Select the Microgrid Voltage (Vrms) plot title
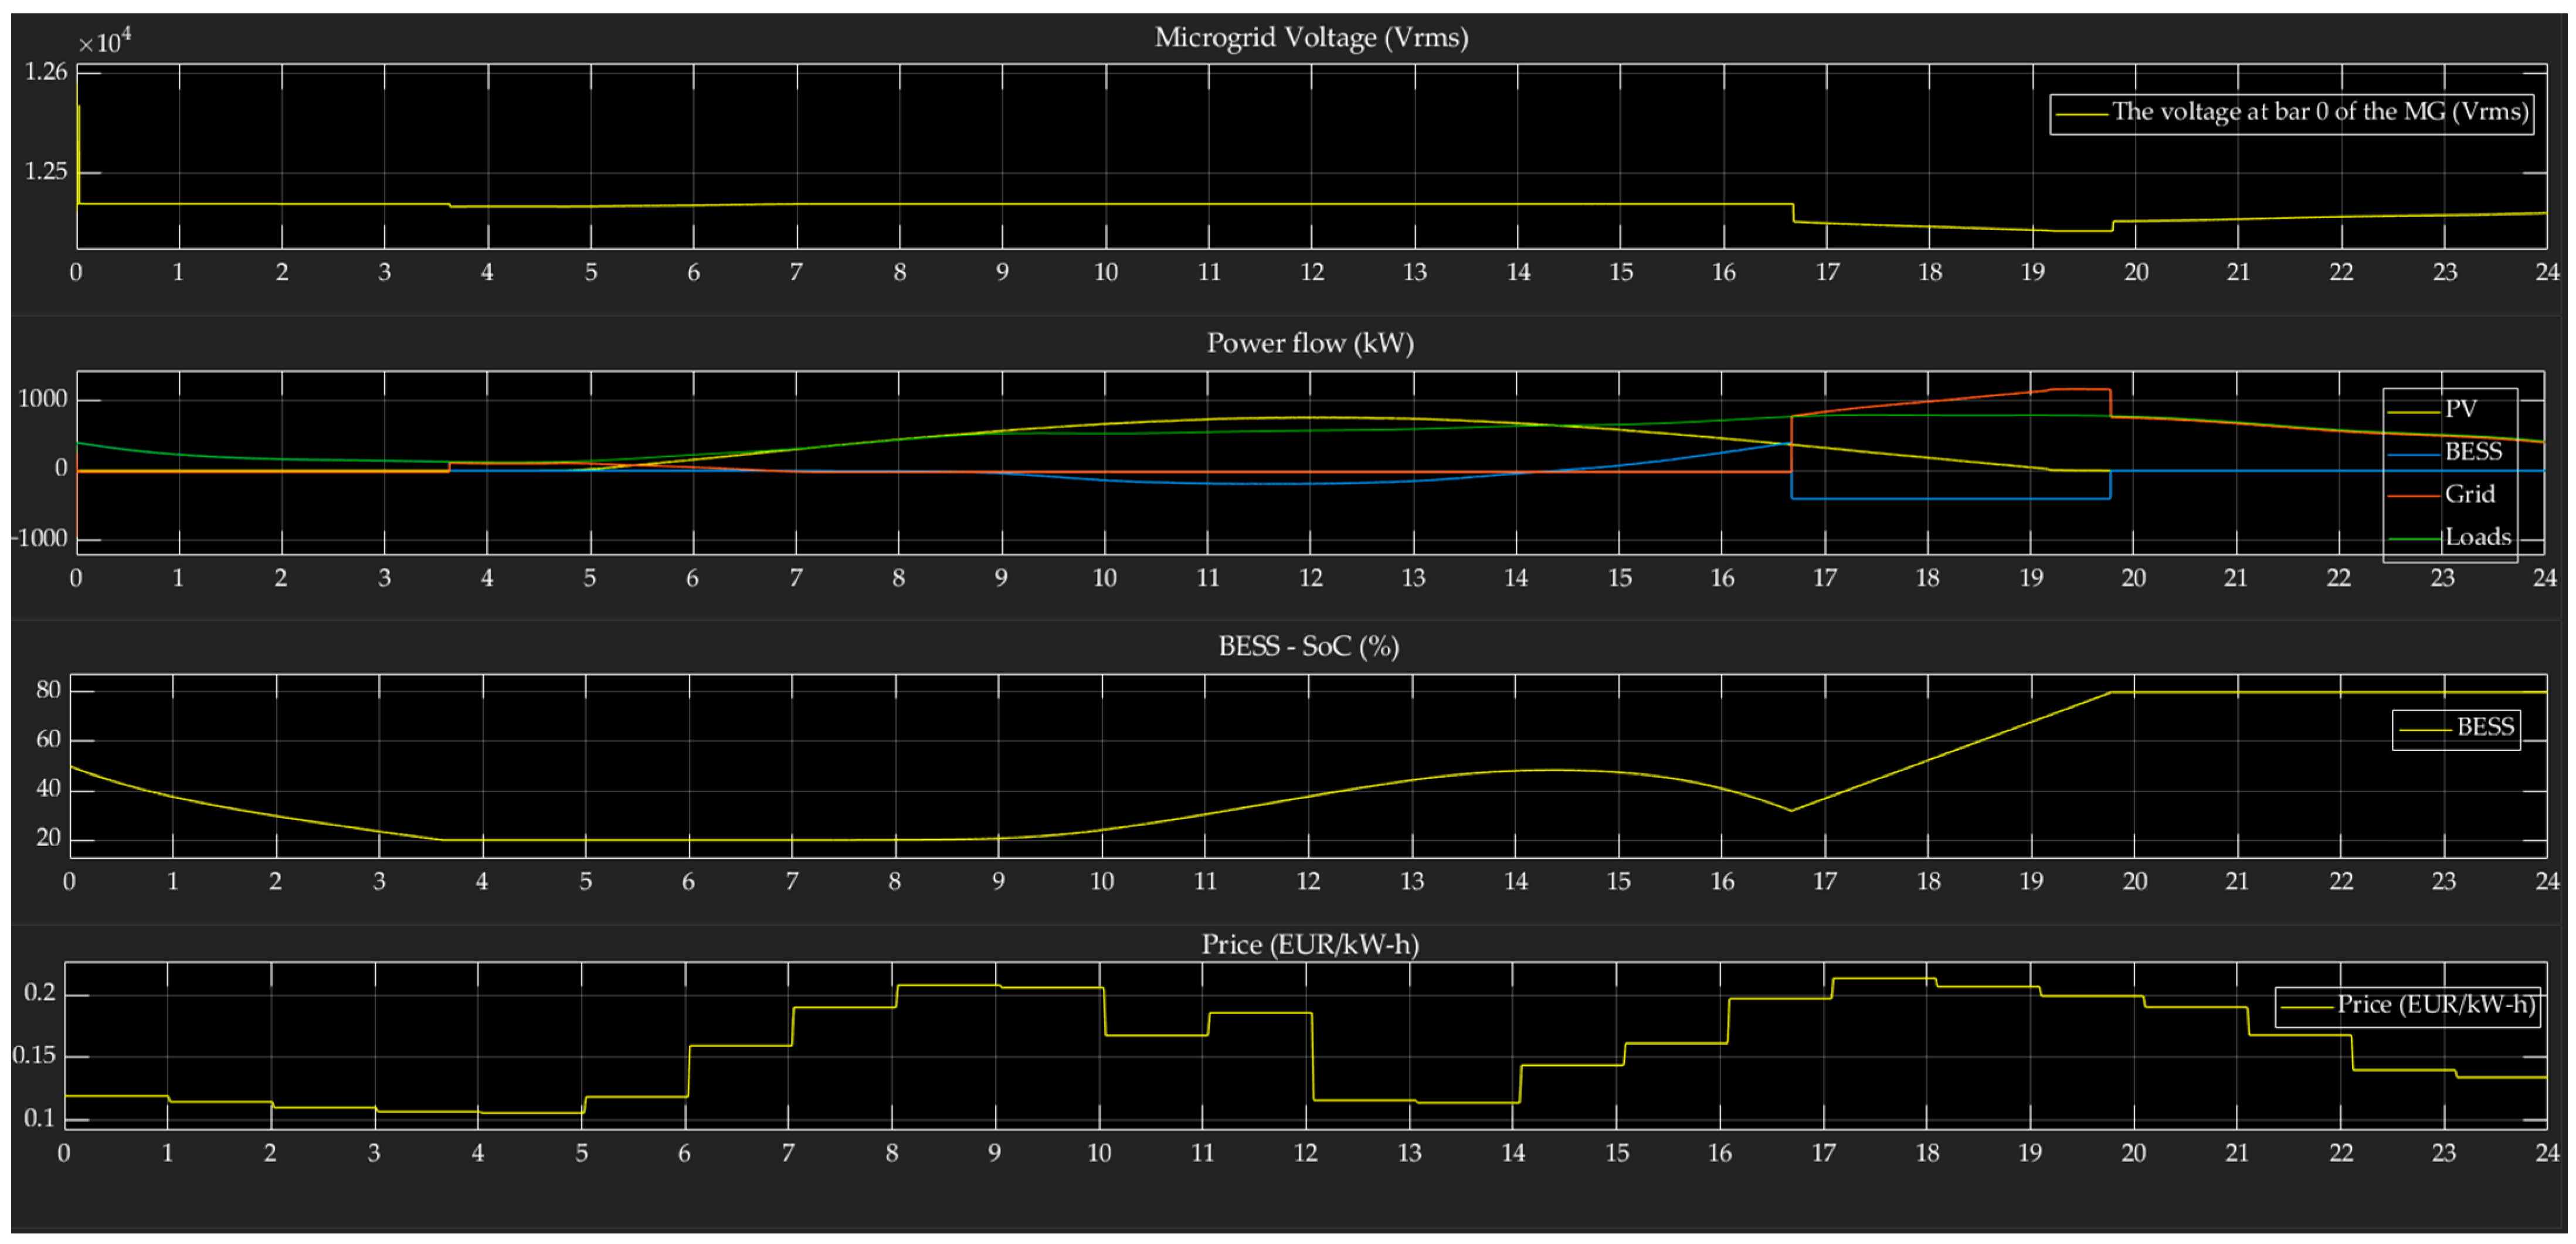The height and width of the screenshot is (1244, 2576). [x=1311, y=37]
